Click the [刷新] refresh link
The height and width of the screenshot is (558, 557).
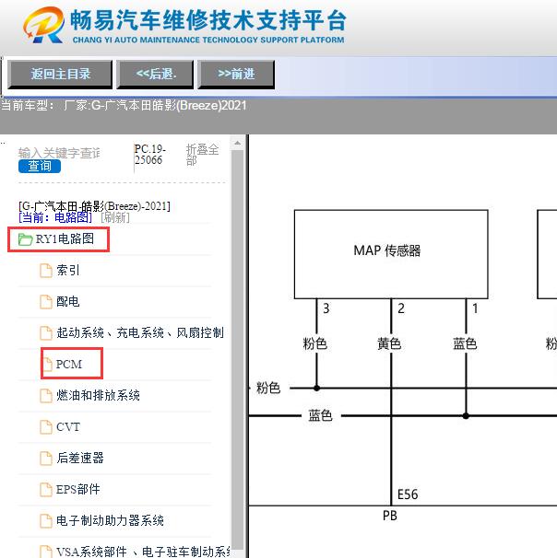point(115,217)
